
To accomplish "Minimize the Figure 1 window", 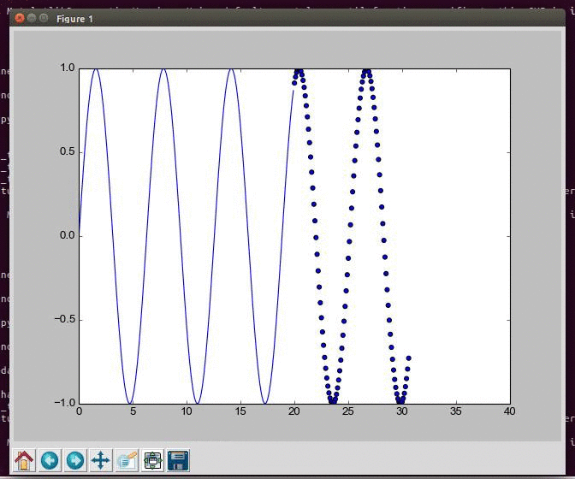I will [x=32, y=18].
